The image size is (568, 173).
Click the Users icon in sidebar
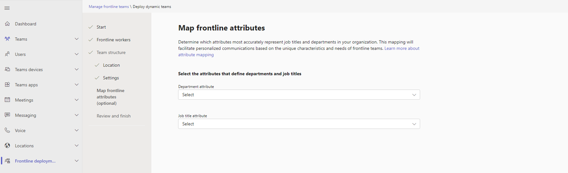coord(7,54)
